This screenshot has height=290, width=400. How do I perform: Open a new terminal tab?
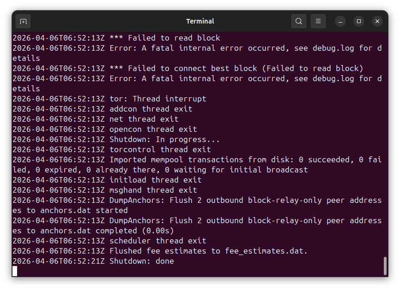tap(23, 21)
